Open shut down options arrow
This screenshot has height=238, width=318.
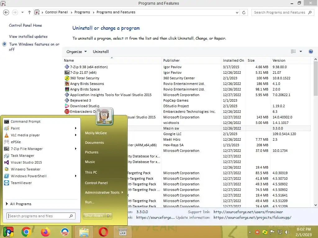pyautogui.click(x=108, y=216)
